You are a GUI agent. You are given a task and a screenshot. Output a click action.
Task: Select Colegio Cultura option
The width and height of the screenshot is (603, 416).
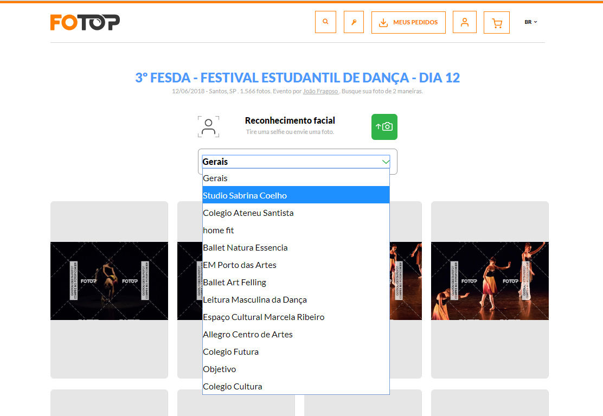[x=296, y=386]
